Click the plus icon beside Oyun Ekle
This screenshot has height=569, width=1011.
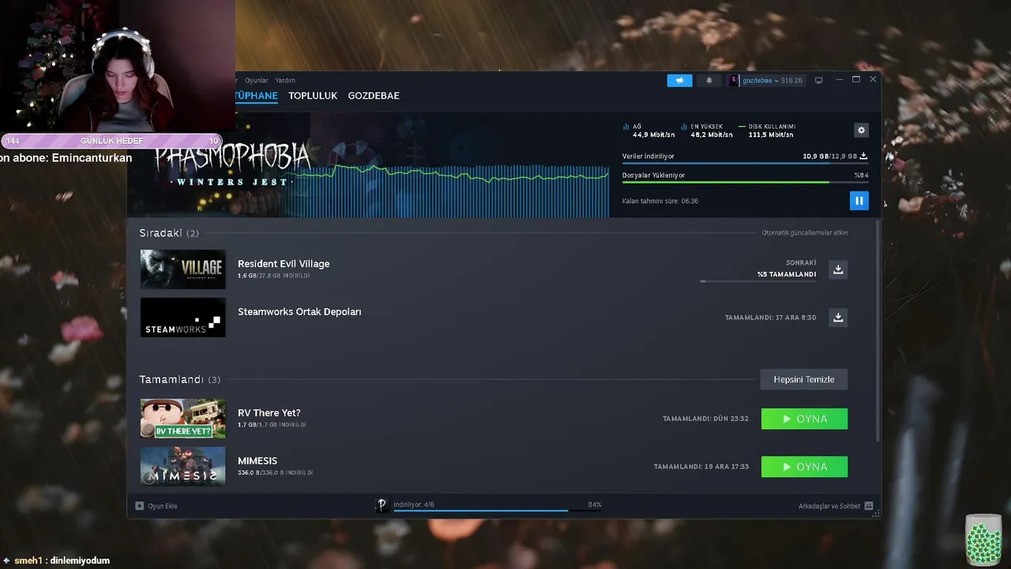click(x=140, y=506)
